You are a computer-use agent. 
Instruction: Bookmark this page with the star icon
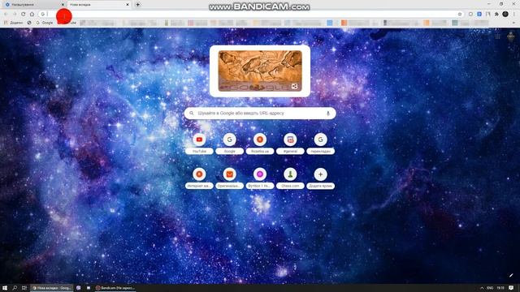pyautogui.click(x=460, y=14)
